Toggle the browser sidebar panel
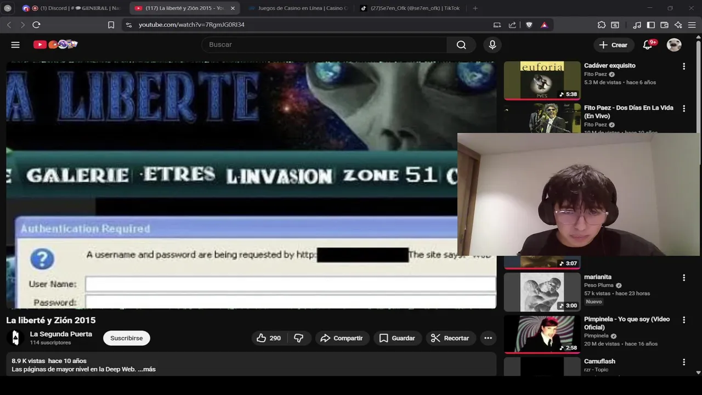 (x=651, y=25)
